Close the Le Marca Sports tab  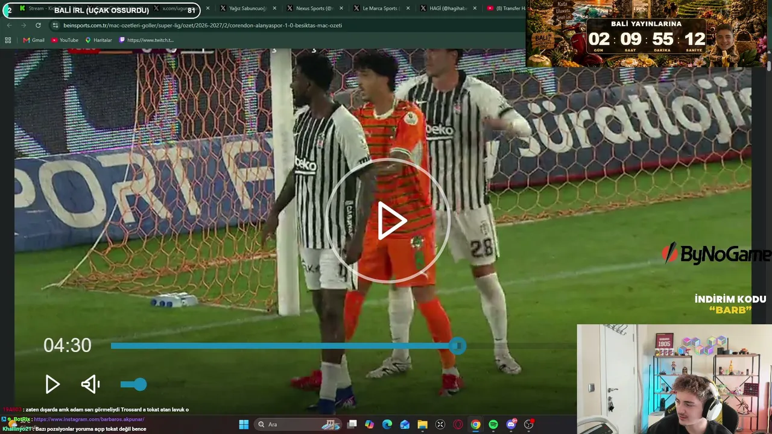[x=408, y=8]
